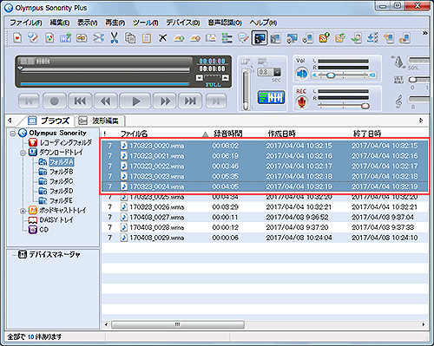This screenshot has height=346, width=434.
Task: Click the red microphone REC mute icon
Action: 302,102
